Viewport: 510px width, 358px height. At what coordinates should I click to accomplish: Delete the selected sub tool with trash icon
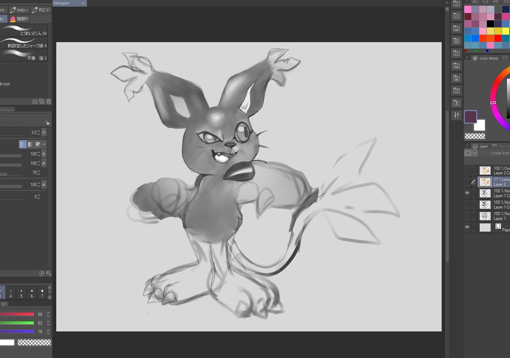(x=48, y=102)
